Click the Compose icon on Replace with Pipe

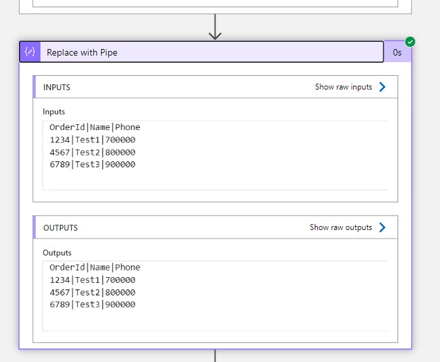coord(30,52)
